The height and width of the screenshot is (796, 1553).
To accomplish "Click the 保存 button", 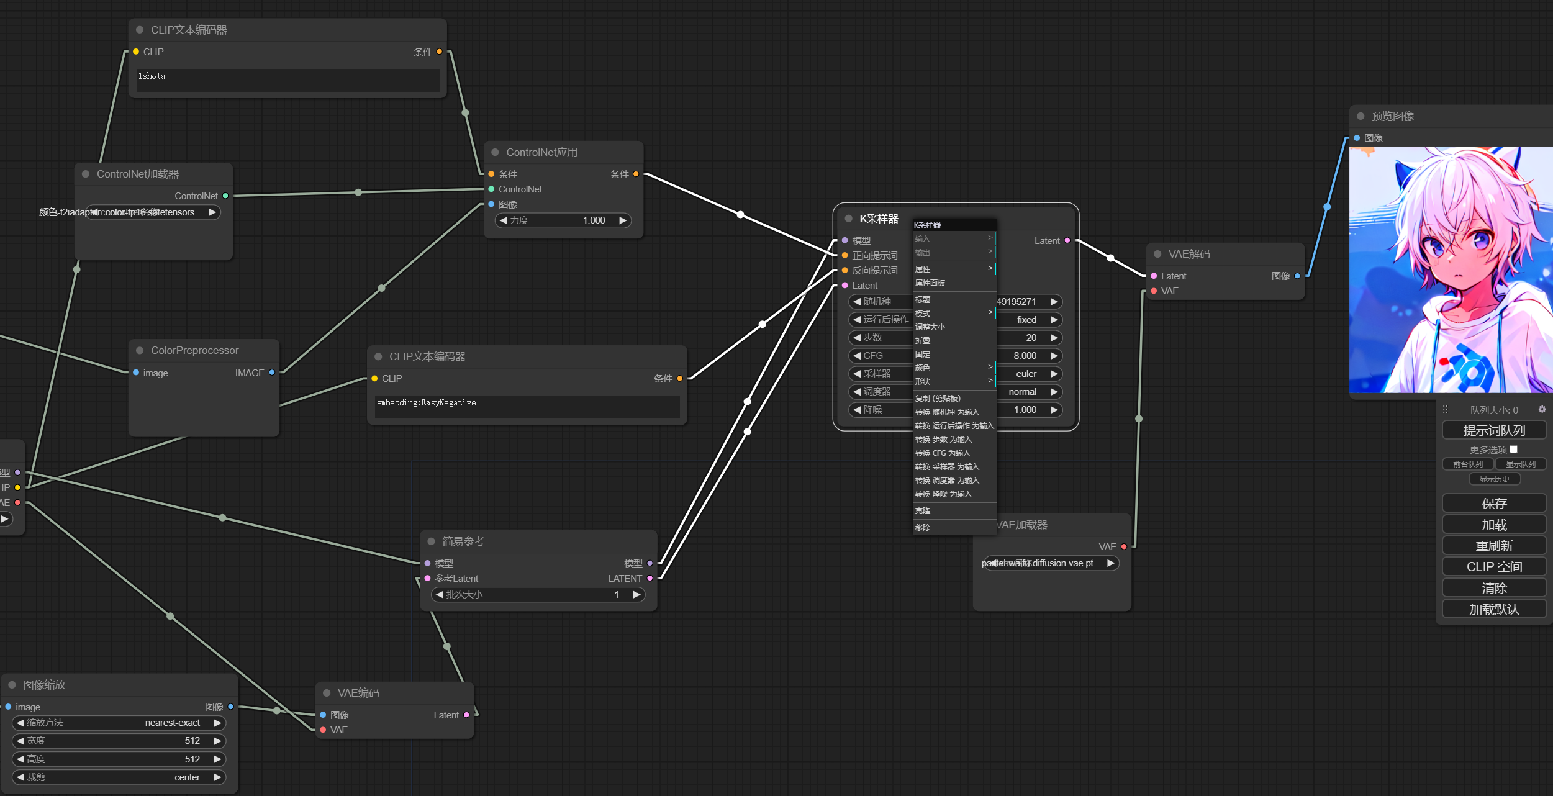I will [x=1494, y=503].
